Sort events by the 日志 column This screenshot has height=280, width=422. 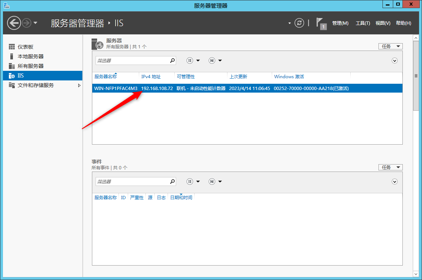[161, 198]
